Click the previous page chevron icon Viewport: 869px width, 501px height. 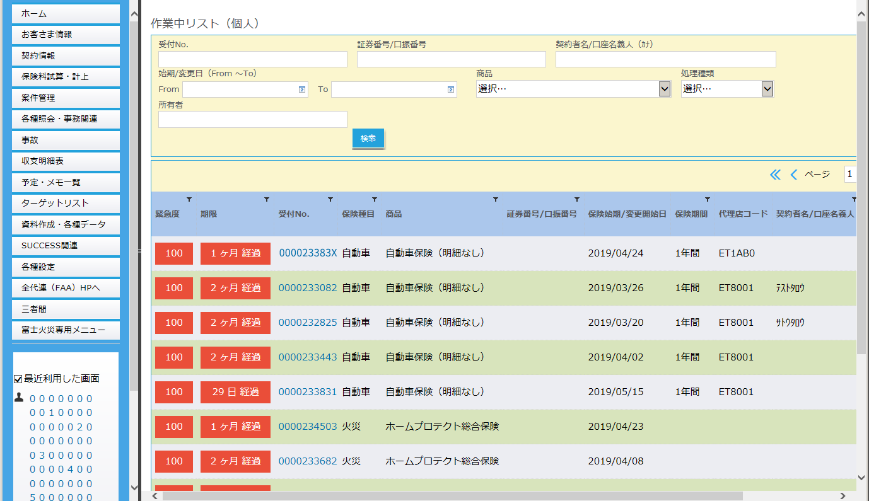794,175
